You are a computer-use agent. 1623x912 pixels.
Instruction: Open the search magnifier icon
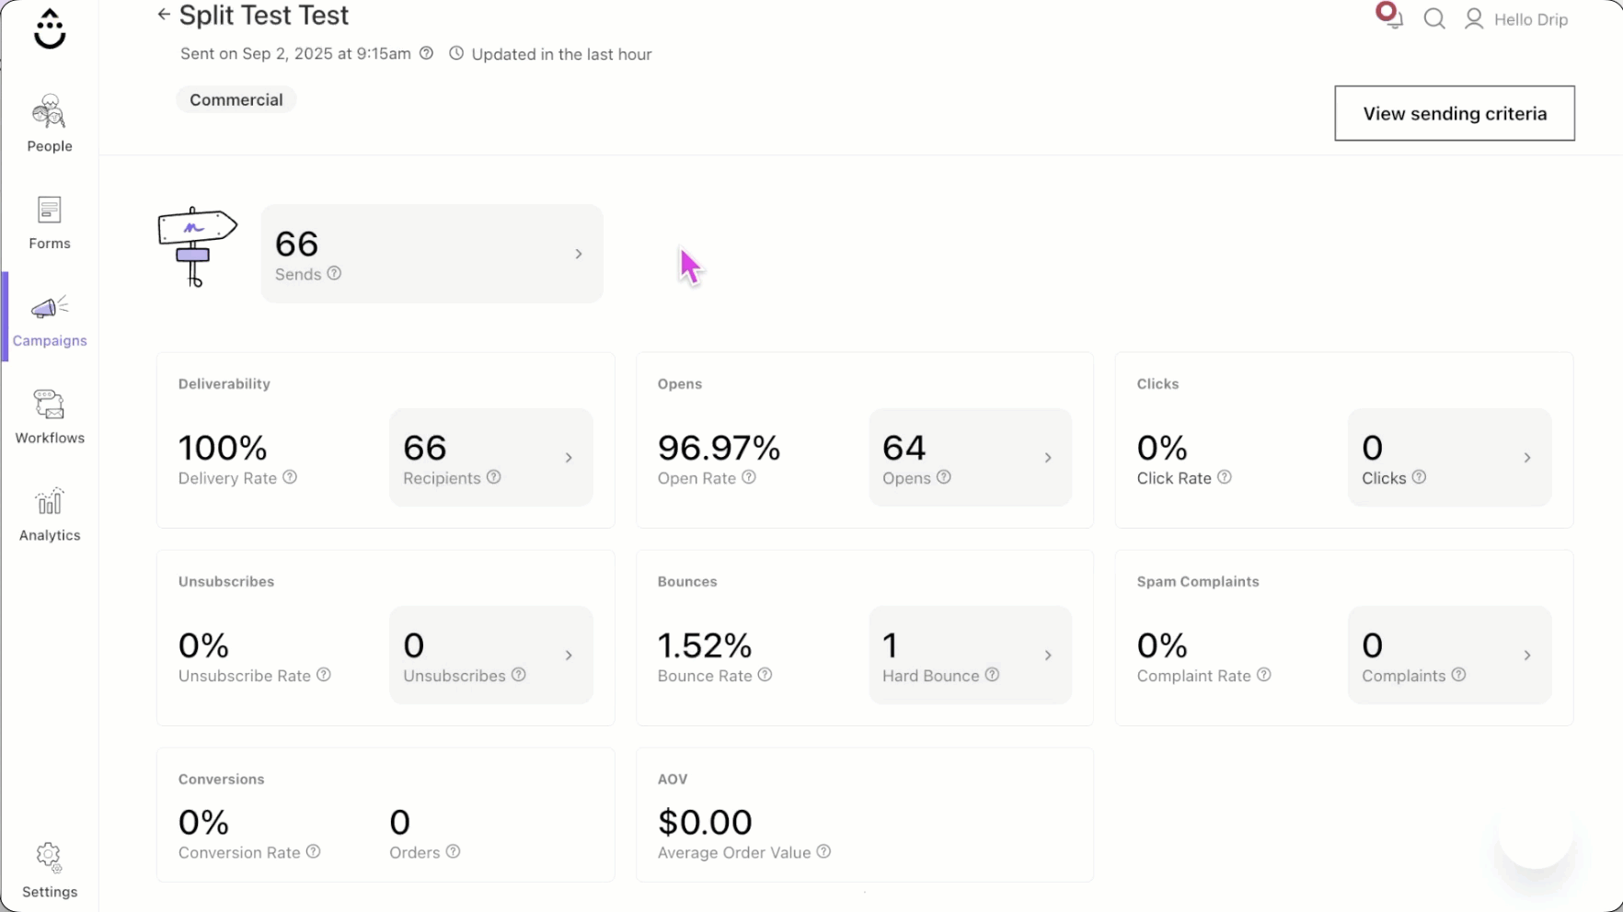[x=1434, y=18]
